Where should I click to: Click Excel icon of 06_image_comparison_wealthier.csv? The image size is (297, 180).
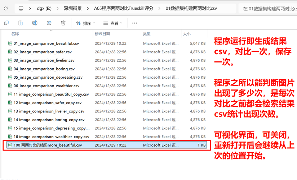point(10,86)
